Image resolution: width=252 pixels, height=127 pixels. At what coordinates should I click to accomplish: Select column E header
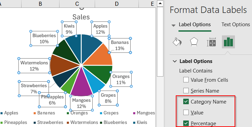(152, 4)
